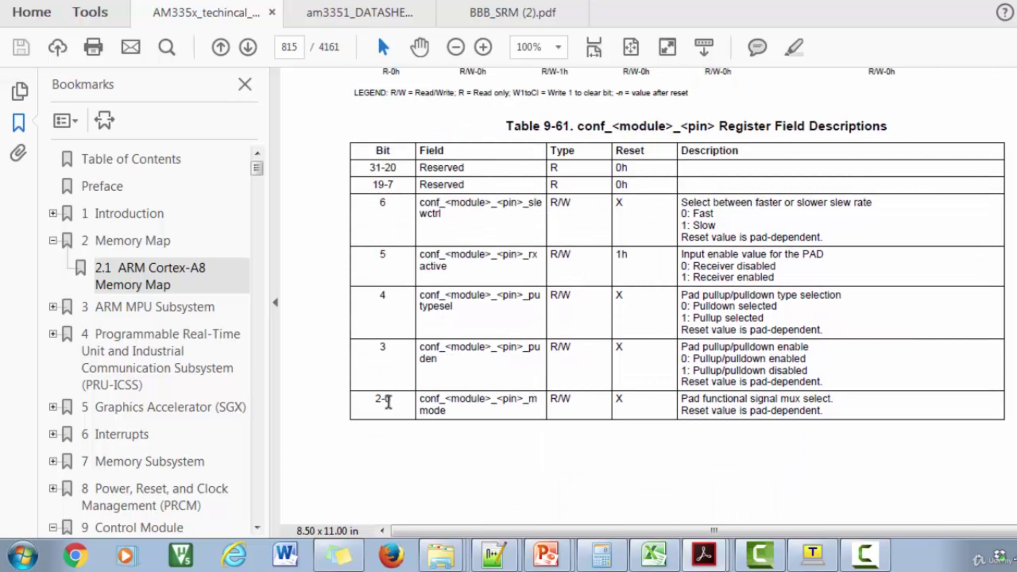Open bookmarks options dropdown menu
1017x572 pixels.
[66, 121]
